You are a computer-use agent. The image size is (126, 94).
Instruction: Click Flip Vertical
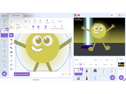[x=62, y=27]
